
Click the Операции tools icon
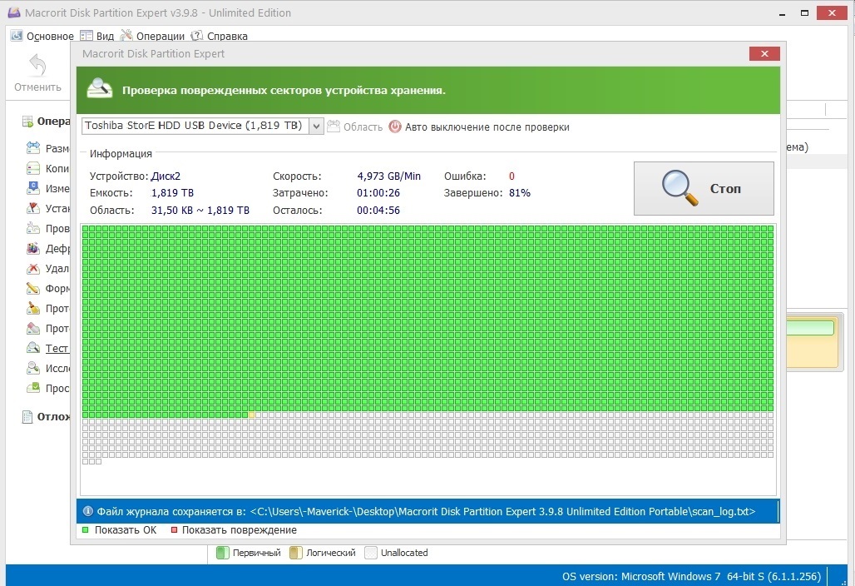click(126, 36)
